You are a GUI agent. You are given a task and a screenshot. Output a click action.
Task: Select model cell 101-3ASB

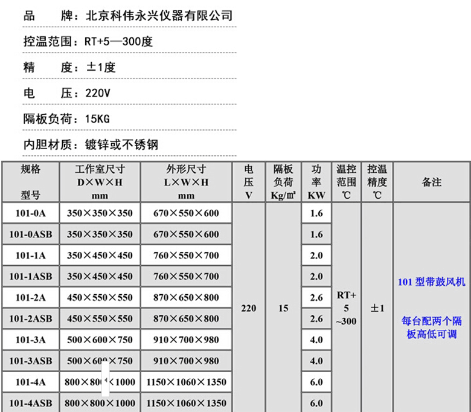(x=30, y=361)
